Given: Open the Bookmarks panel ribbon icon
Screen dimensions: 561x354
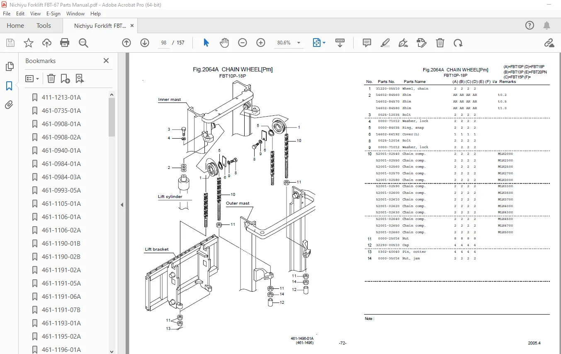Looking at the screenshot, I should click(9, 86).
